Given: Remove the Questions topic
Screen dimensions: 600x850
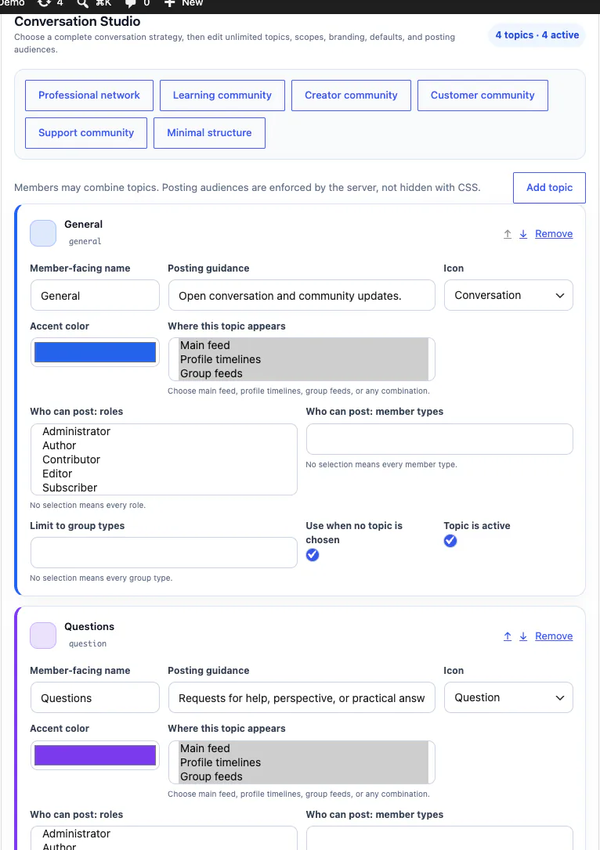Looking at the screenshot, I should point(553,636).
